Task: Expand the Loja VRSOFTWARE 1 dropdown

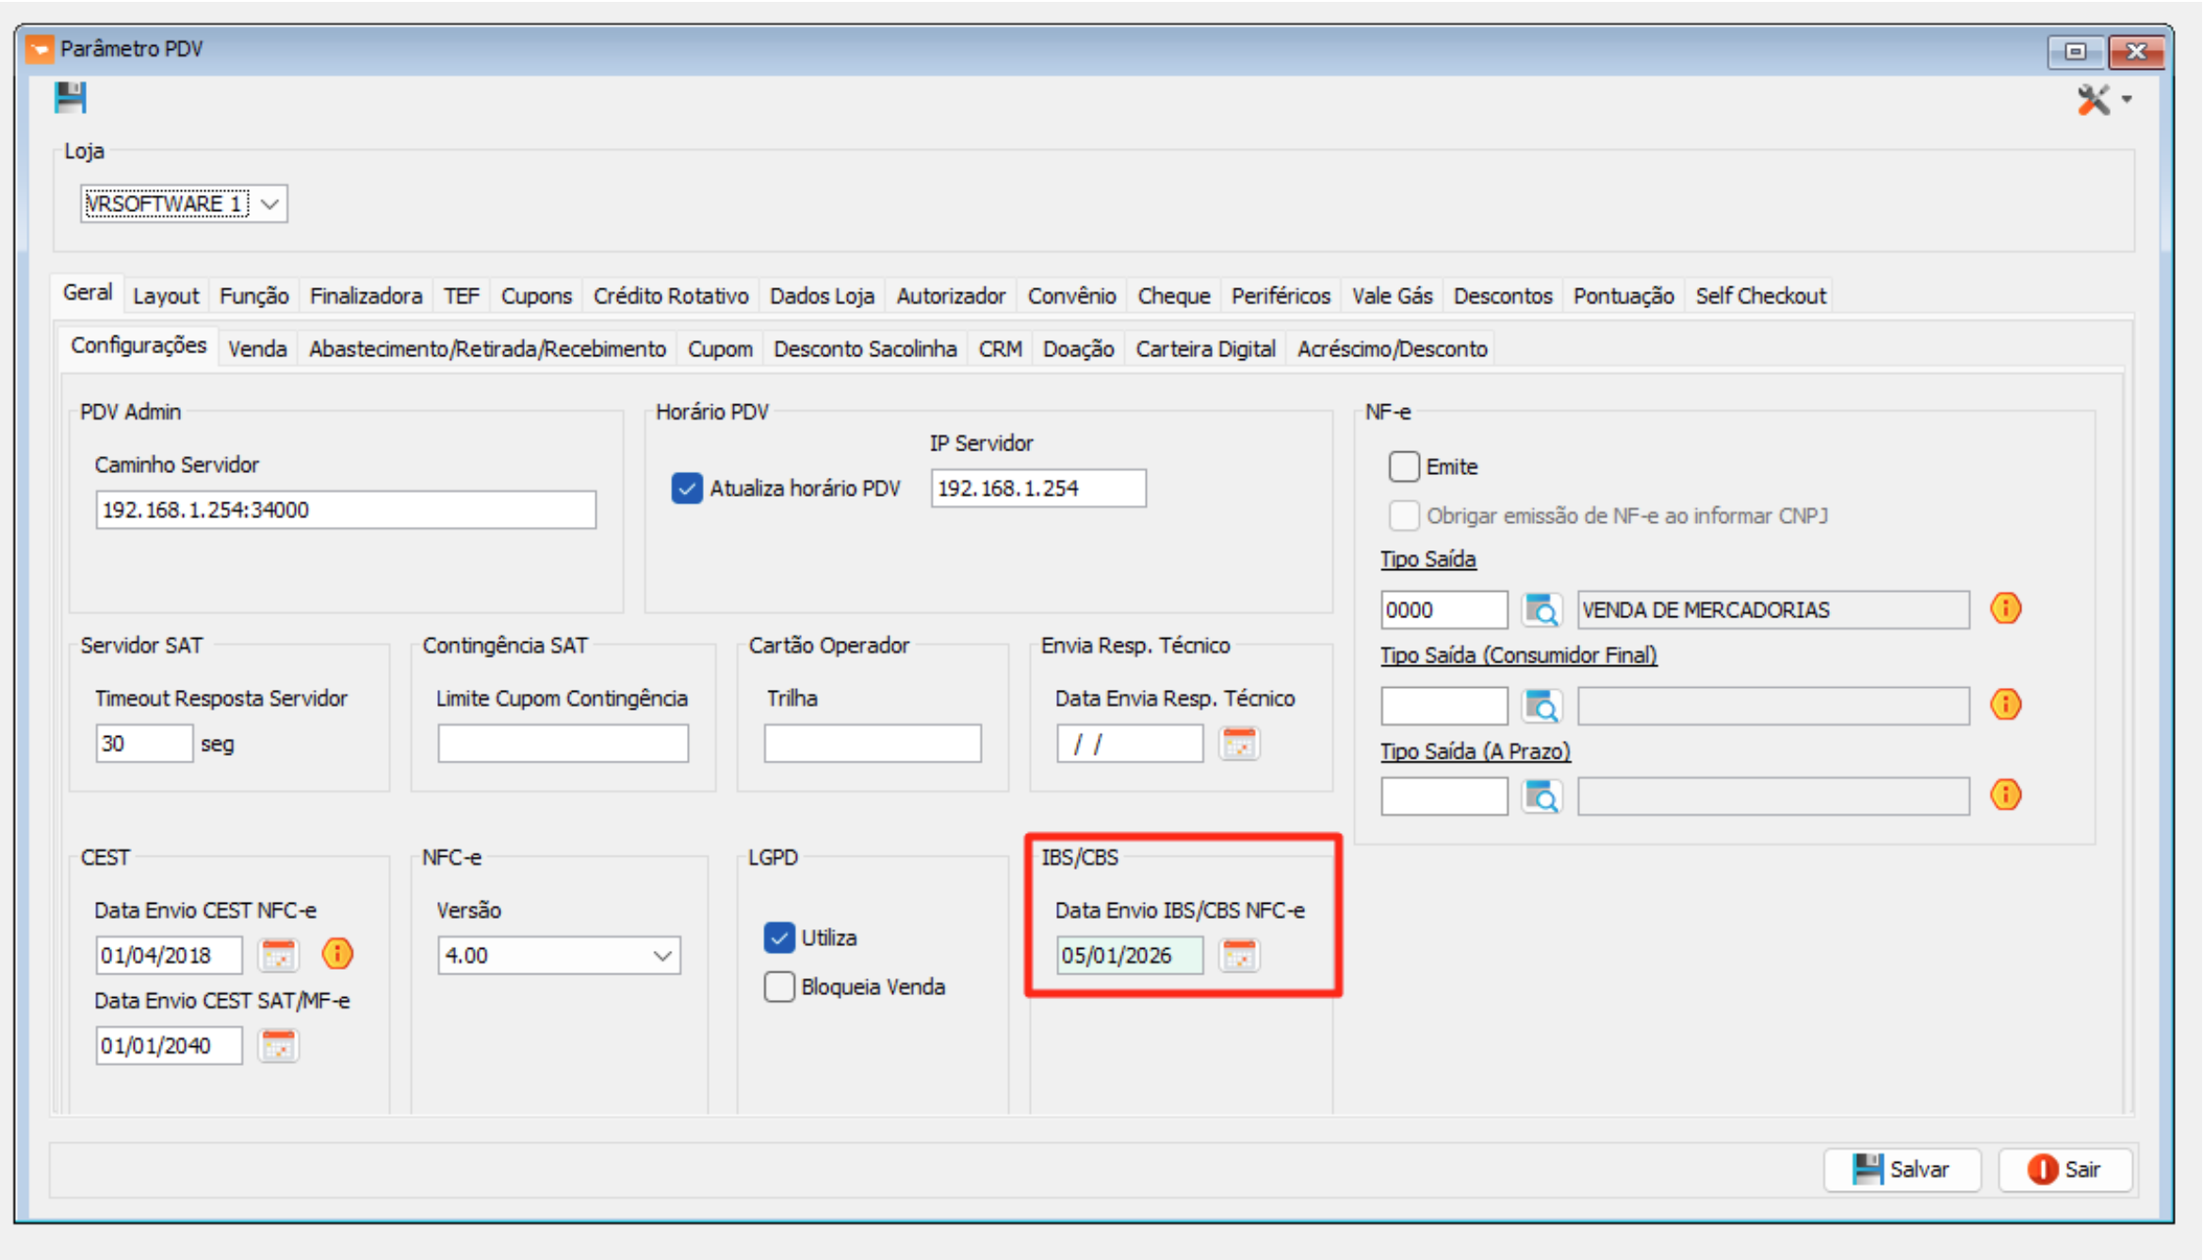Action: pyautogui.click(x=269, y=204)
